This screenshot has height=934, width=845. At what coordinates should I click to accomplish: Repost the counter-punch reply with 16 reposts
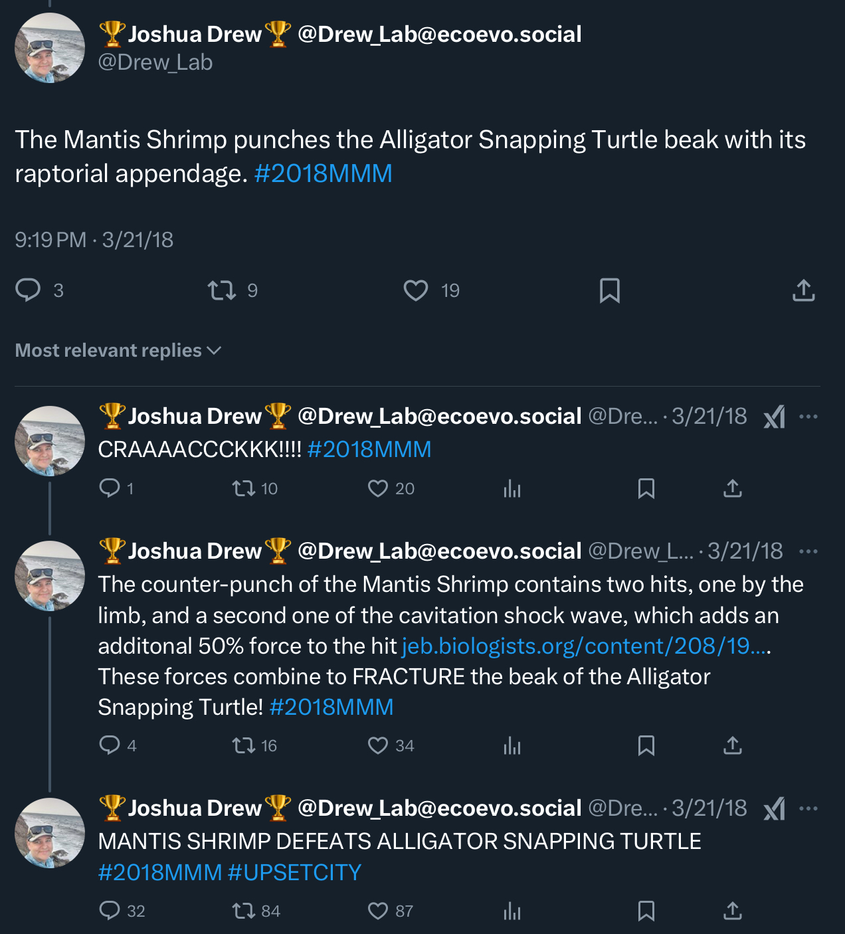(x=244, y=745)
